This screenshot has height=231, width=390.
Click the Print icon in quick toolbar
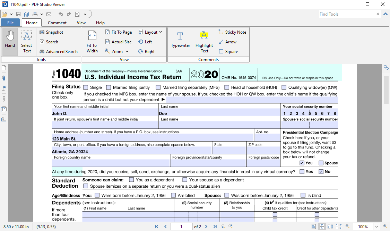click(x=35, y=14)
